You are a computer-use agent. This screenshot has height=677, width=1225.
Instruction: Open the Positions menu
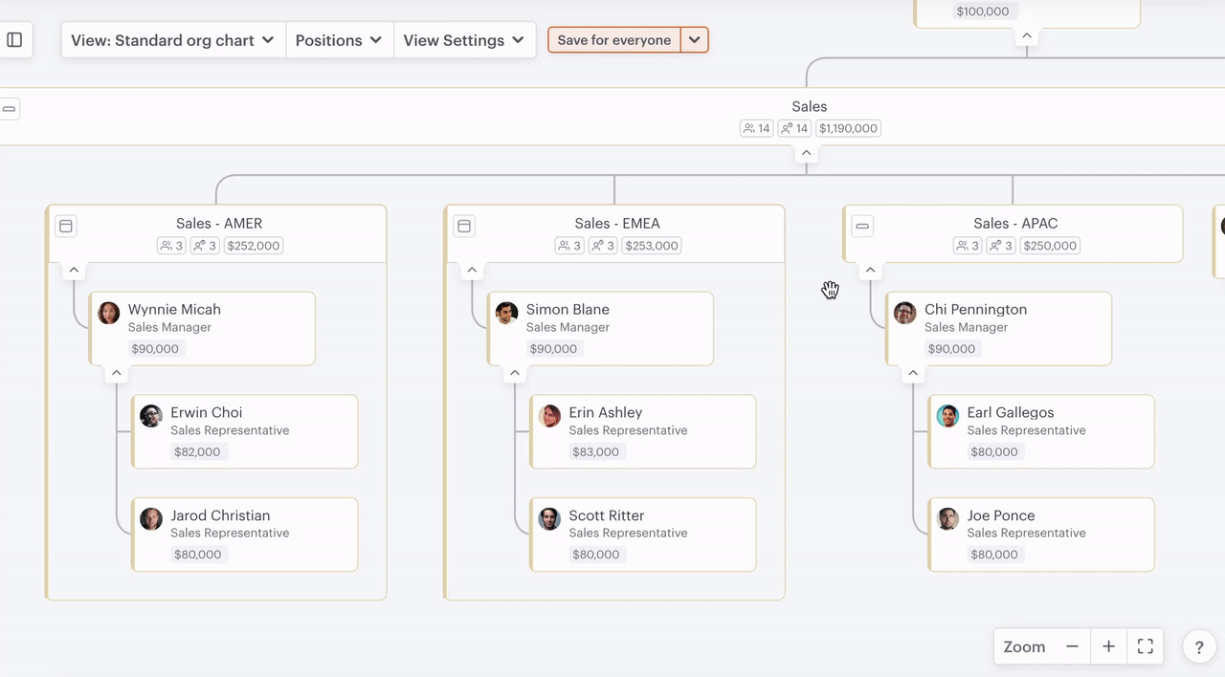[x=339, y=40]
